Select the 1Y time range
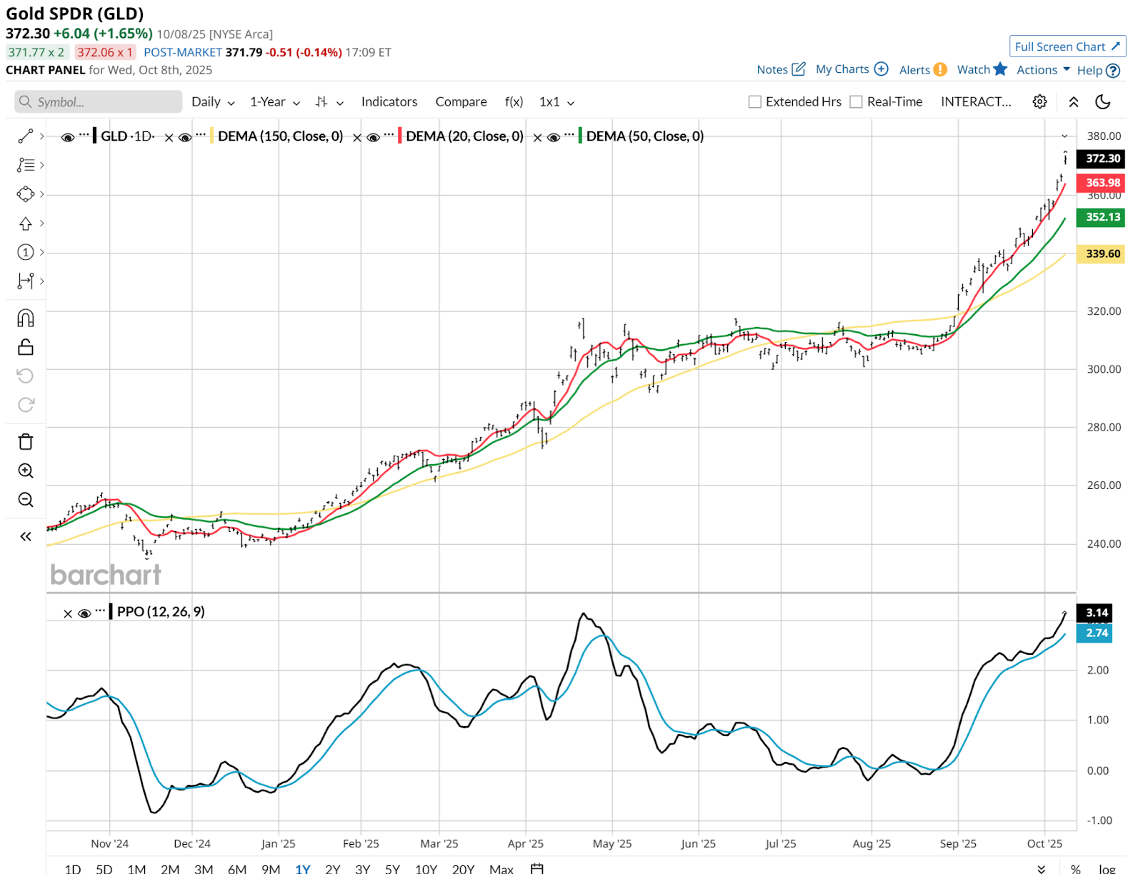This screenshot has width=1143, height=874. click(x=303, y=868)
